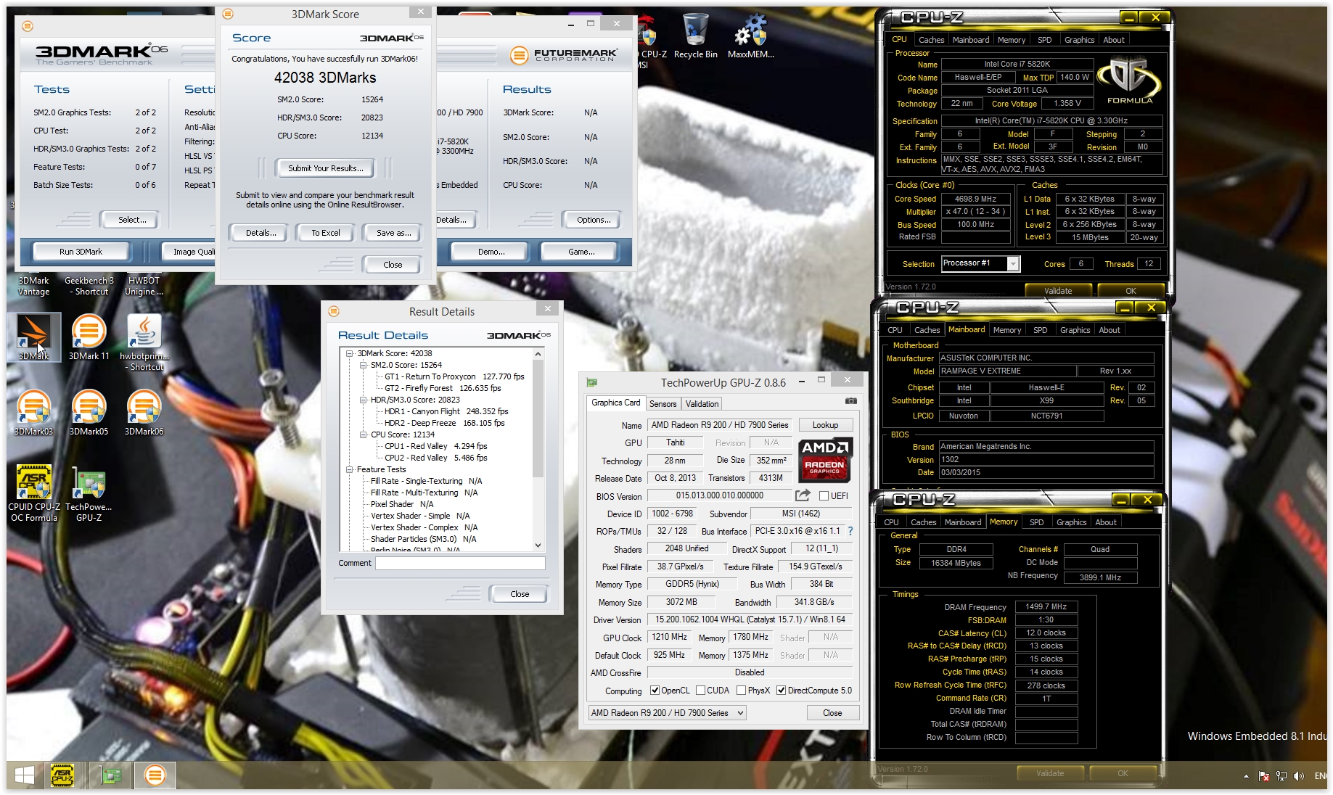Launch the 3DMark06 desktop icon
1333x795 pixels.
tap(144, 412)
